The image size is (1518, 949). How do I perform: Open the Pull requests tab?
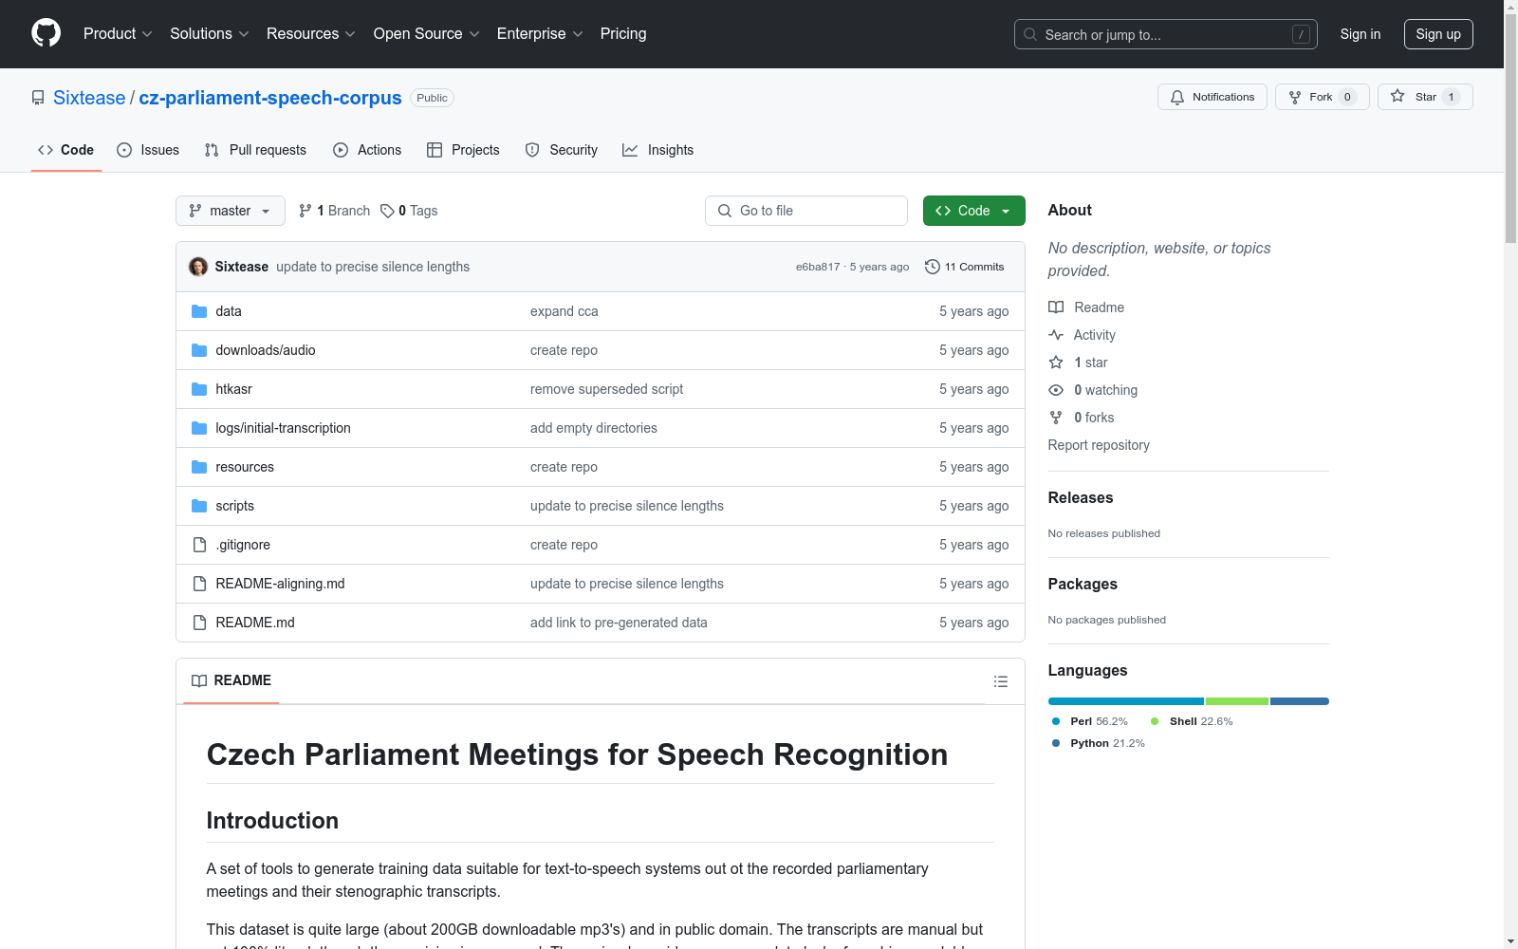point(255,150)
